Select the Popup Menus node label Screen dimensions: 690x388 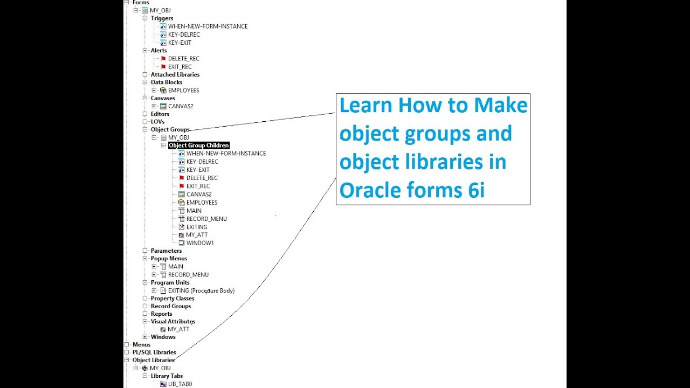(x=169, y=259)
